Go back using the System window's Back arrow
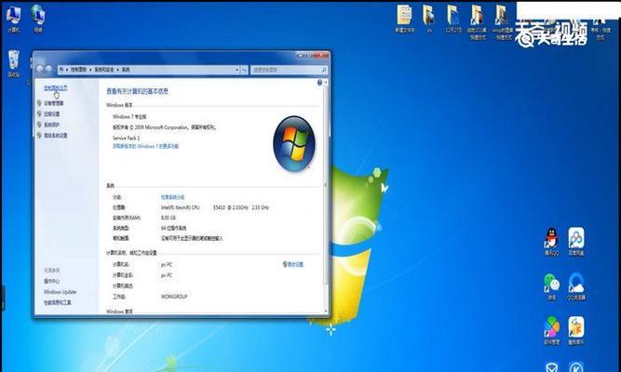 point(39,70)
